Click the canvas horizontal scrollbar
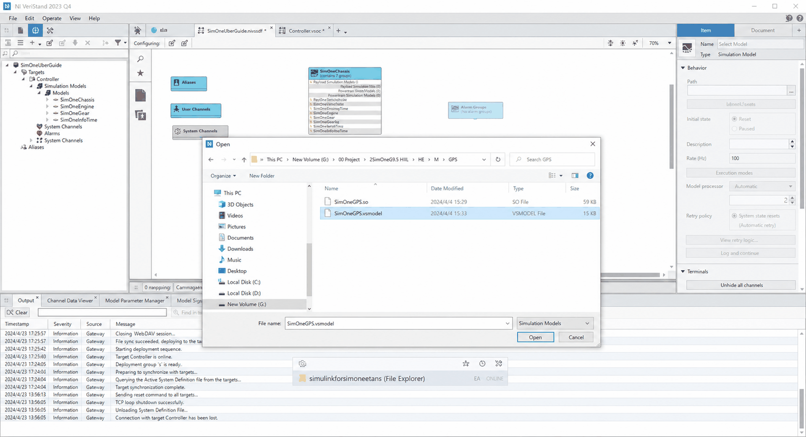The height and width of the screenshot is (437, 806). coord(630,275)
